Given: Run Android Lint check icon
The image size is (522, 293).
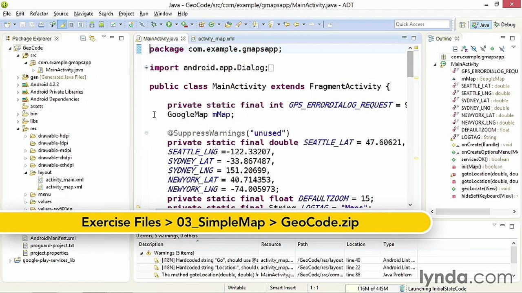Looking at the screenshot, I should 113,24.
